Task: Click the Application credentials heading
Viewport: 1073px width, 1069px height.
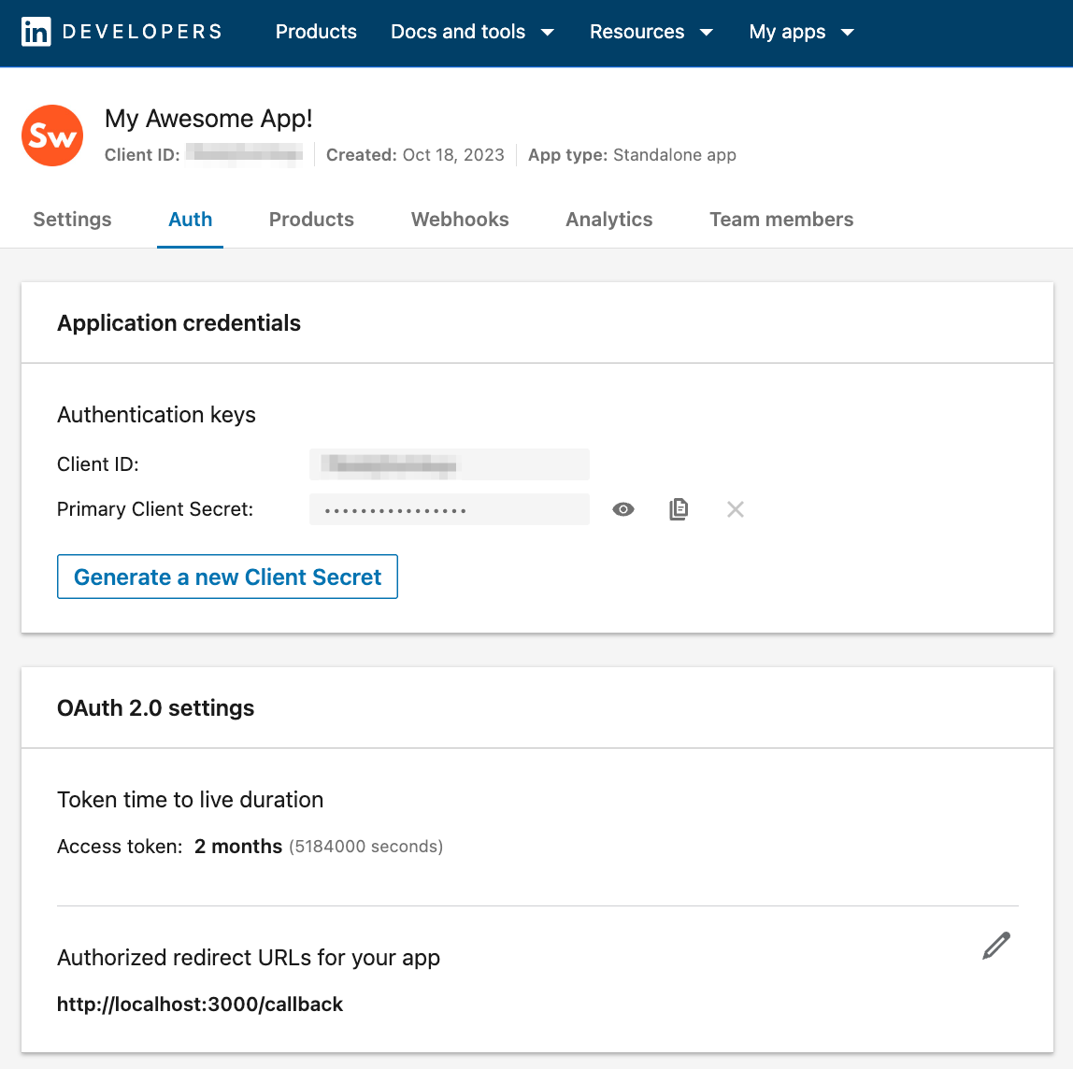Action: [179, 322]
